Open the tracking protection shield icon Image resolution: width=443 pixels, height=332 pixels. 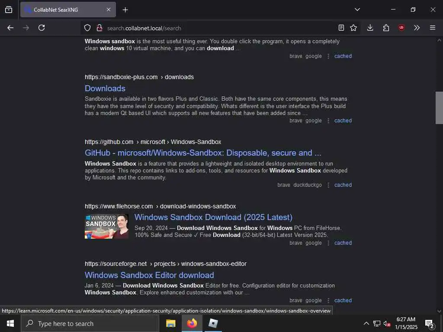[x=87, y=28]
